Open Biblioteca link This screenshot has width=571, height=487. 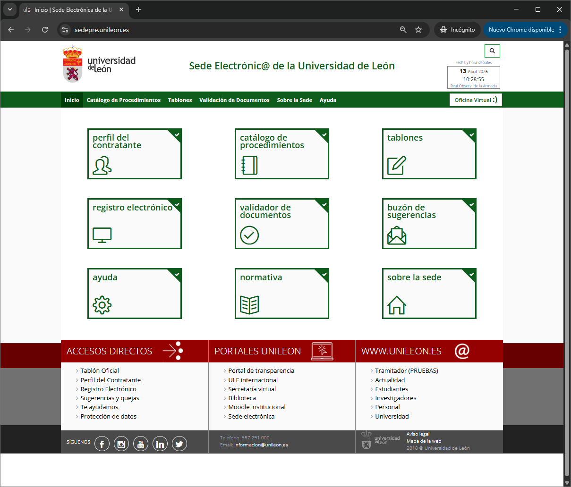coord(242,398)
